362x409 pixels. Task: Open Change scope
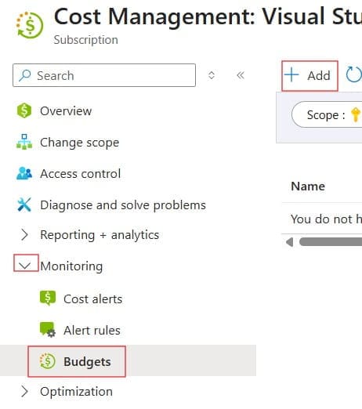pos(80,143)
